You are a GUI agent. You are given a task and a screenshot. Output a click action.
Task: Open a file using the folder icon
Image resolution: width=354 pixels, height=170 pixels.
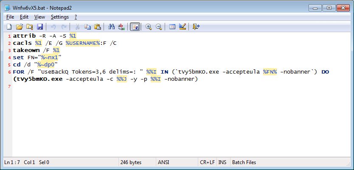click(x=20, y=27)
